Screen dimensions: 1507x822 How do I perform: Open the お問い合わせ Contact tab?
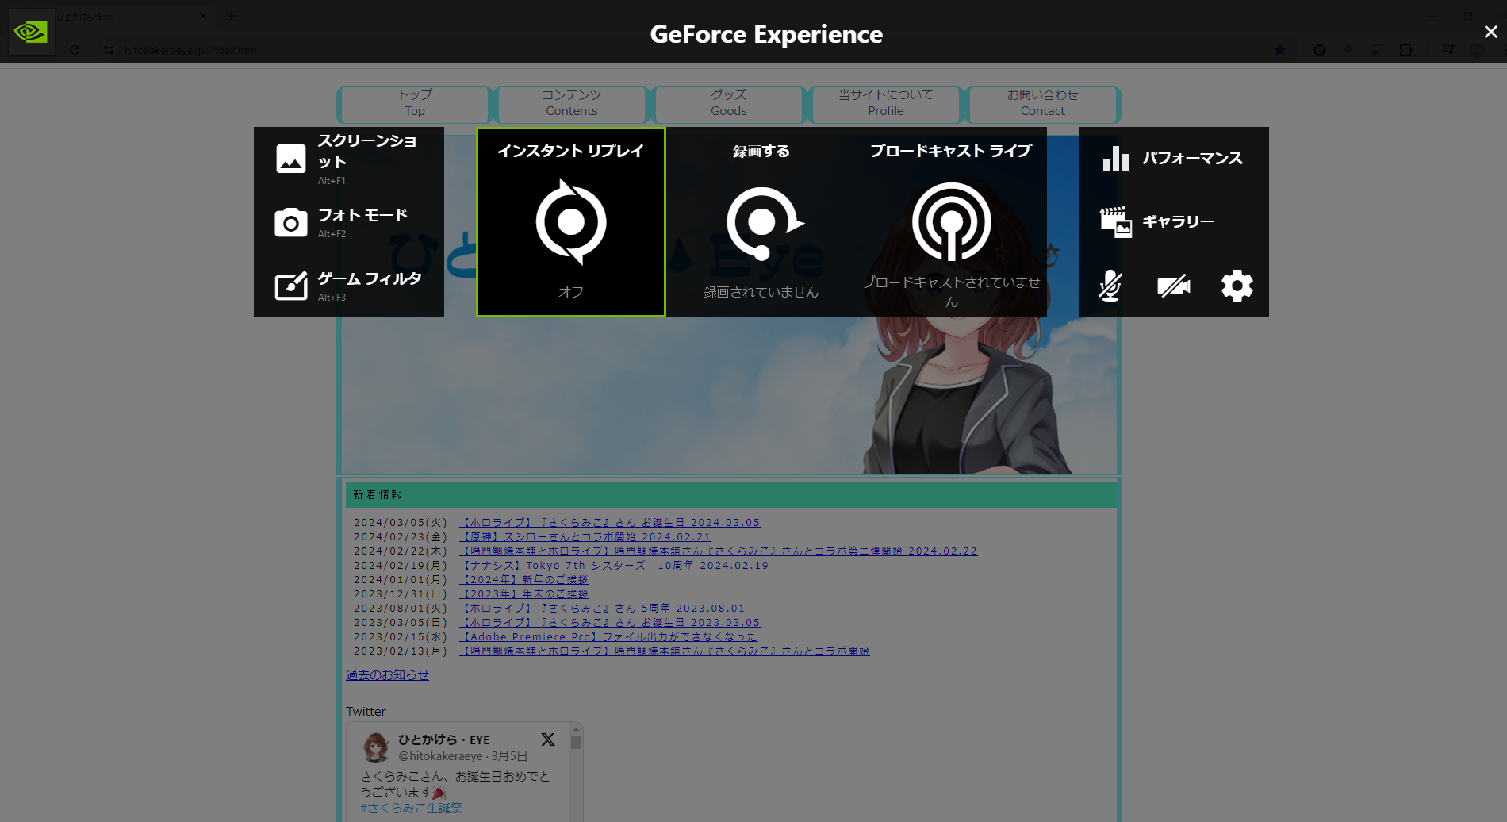coord(1042,103)
